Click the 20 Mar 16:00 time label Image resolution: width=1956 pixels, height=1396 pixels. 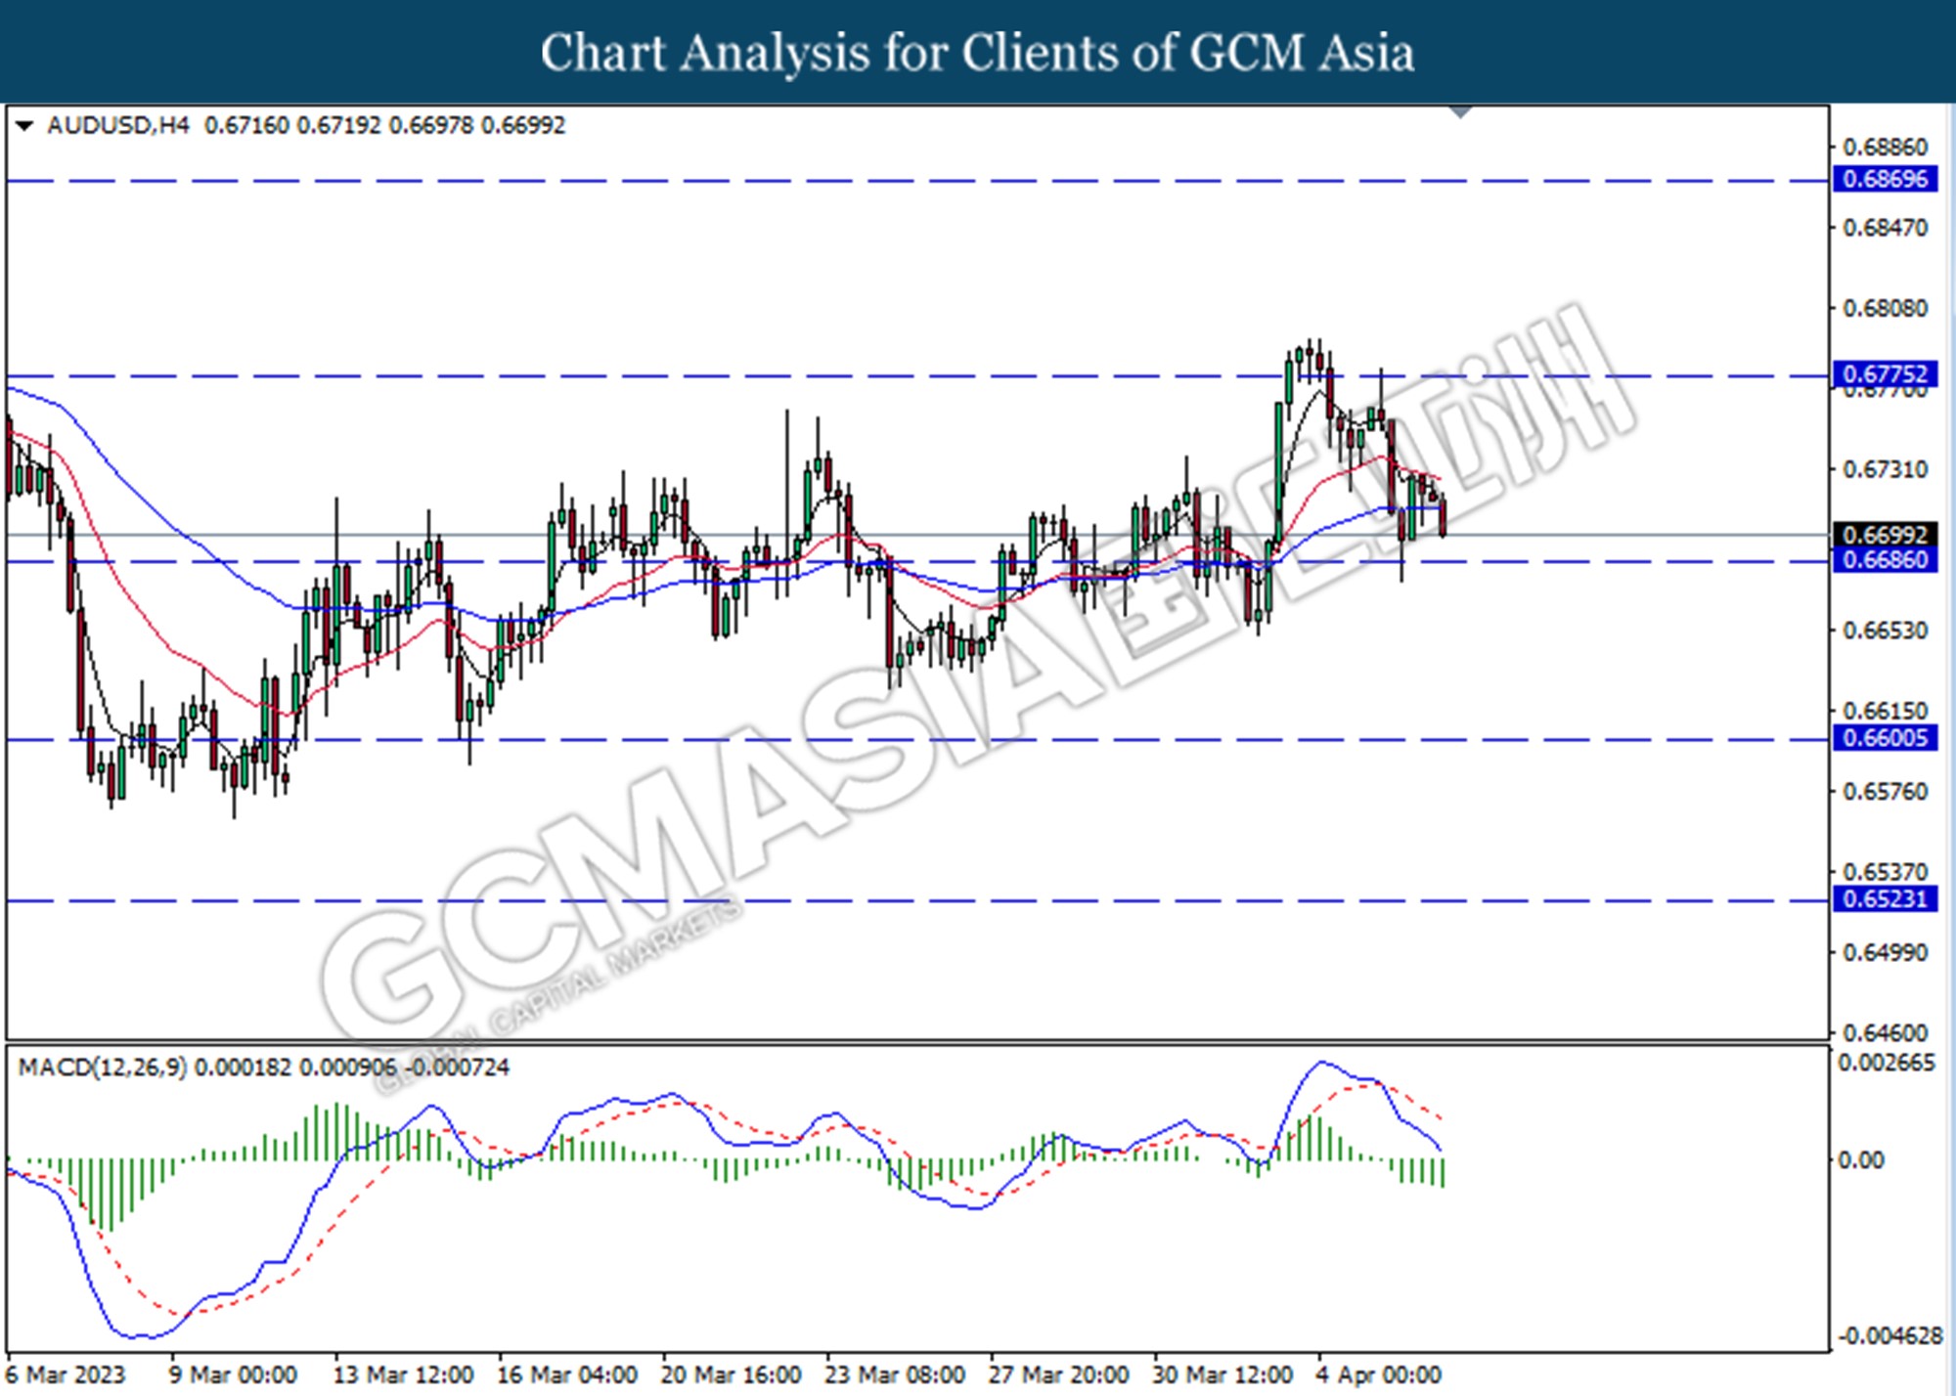pos(731,1374)
